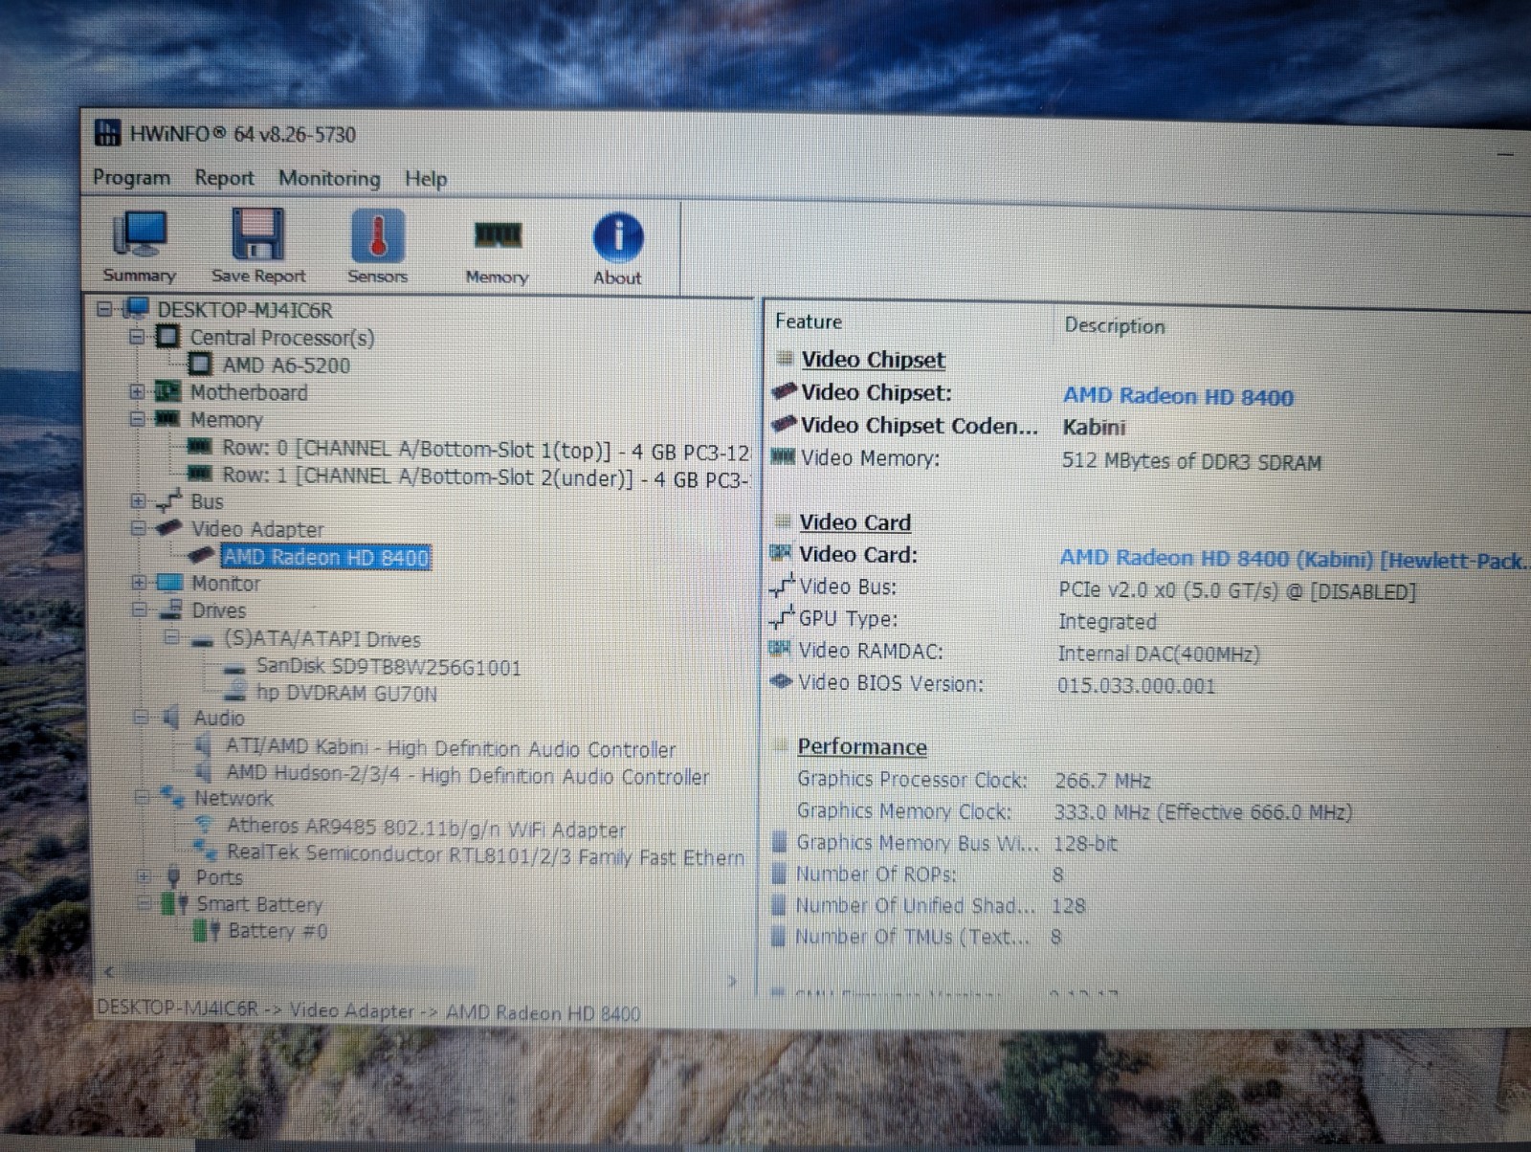
Task: Collapse the Network tree node
Action: pos(142,797)
